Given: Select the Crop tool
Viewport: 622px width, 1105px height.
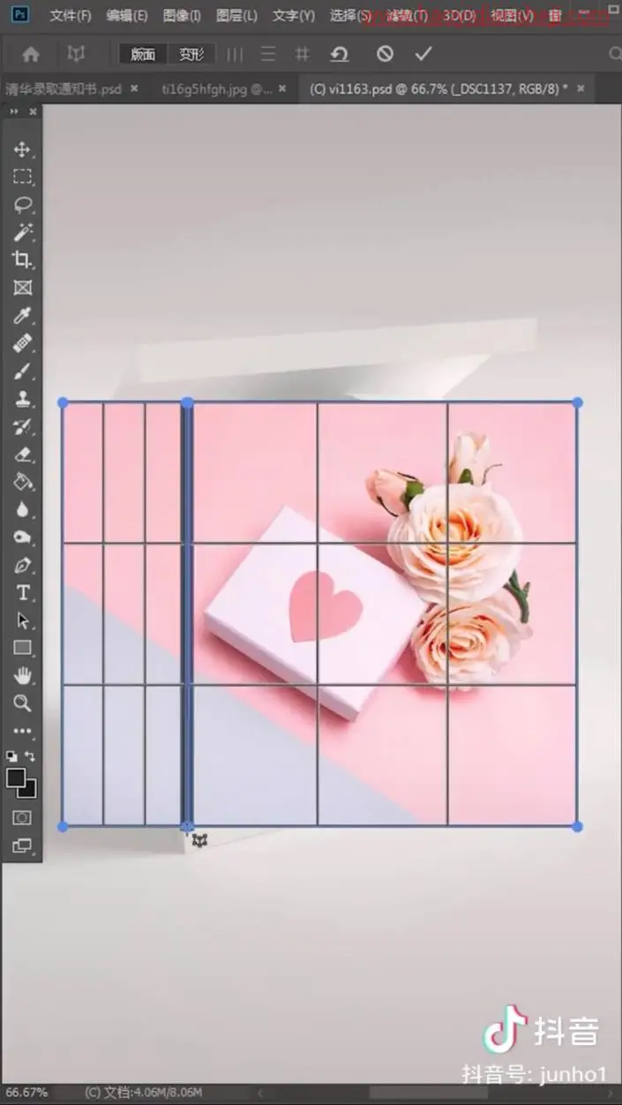Looking at the screenshot, I should [22, 259].
